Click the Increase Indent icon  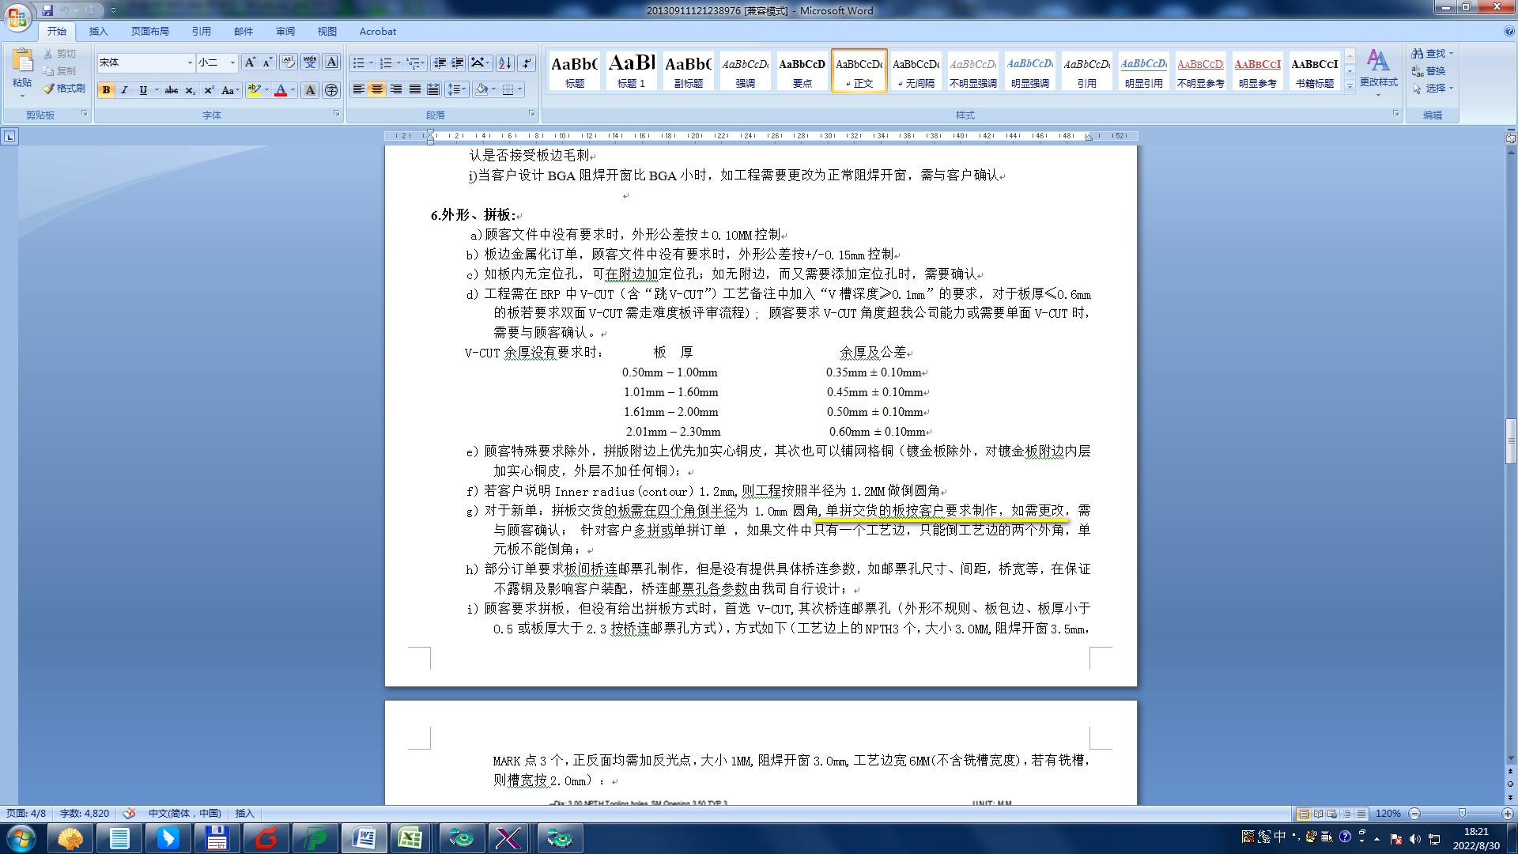click(458, 62)
